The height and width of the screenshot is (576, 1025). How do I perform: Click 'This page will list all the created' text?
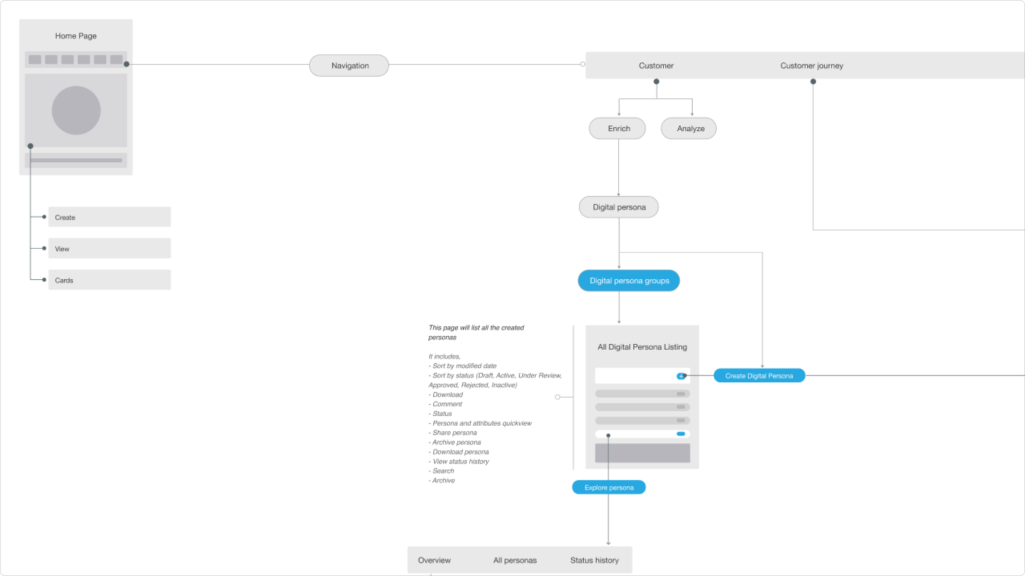pos(476,328)
